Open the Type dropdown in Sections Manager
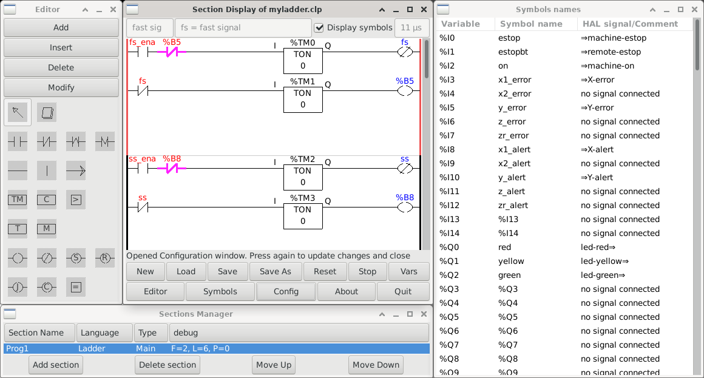 tap(151, 332)
